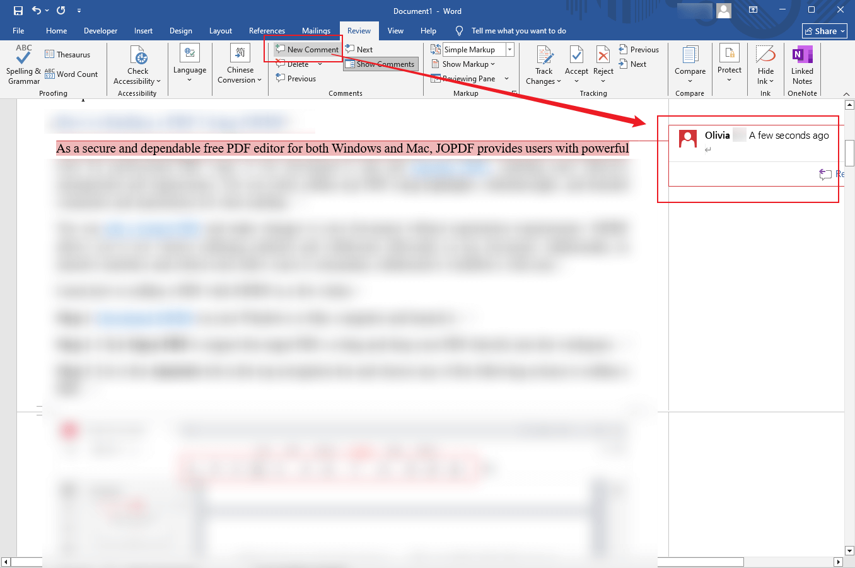Switch to the Mailings tab
The width and height of the screenshot is (855, 568).
coord(316,30)
